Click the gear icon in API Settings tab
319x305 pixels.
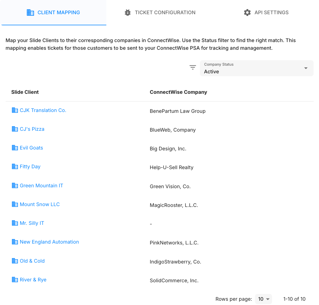point(247,13)
